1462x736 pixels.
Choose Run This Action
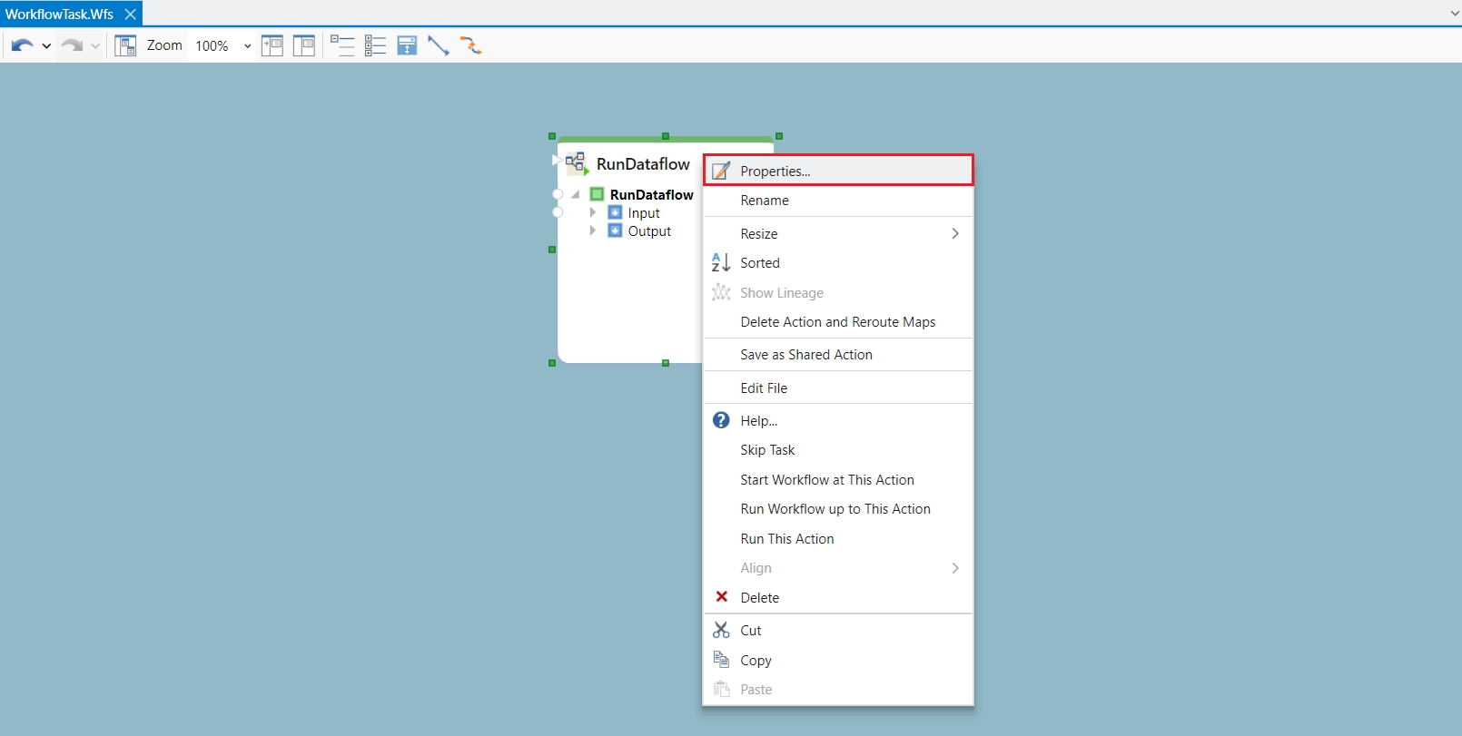click(786, 539)
